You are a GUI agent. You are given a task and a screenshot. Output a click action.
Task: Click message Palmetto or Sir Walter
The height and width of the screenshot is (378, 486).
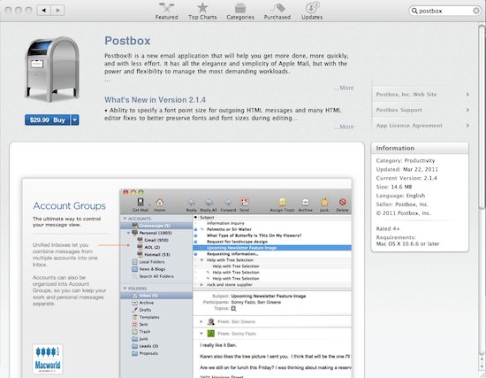(x=229, y=229)
